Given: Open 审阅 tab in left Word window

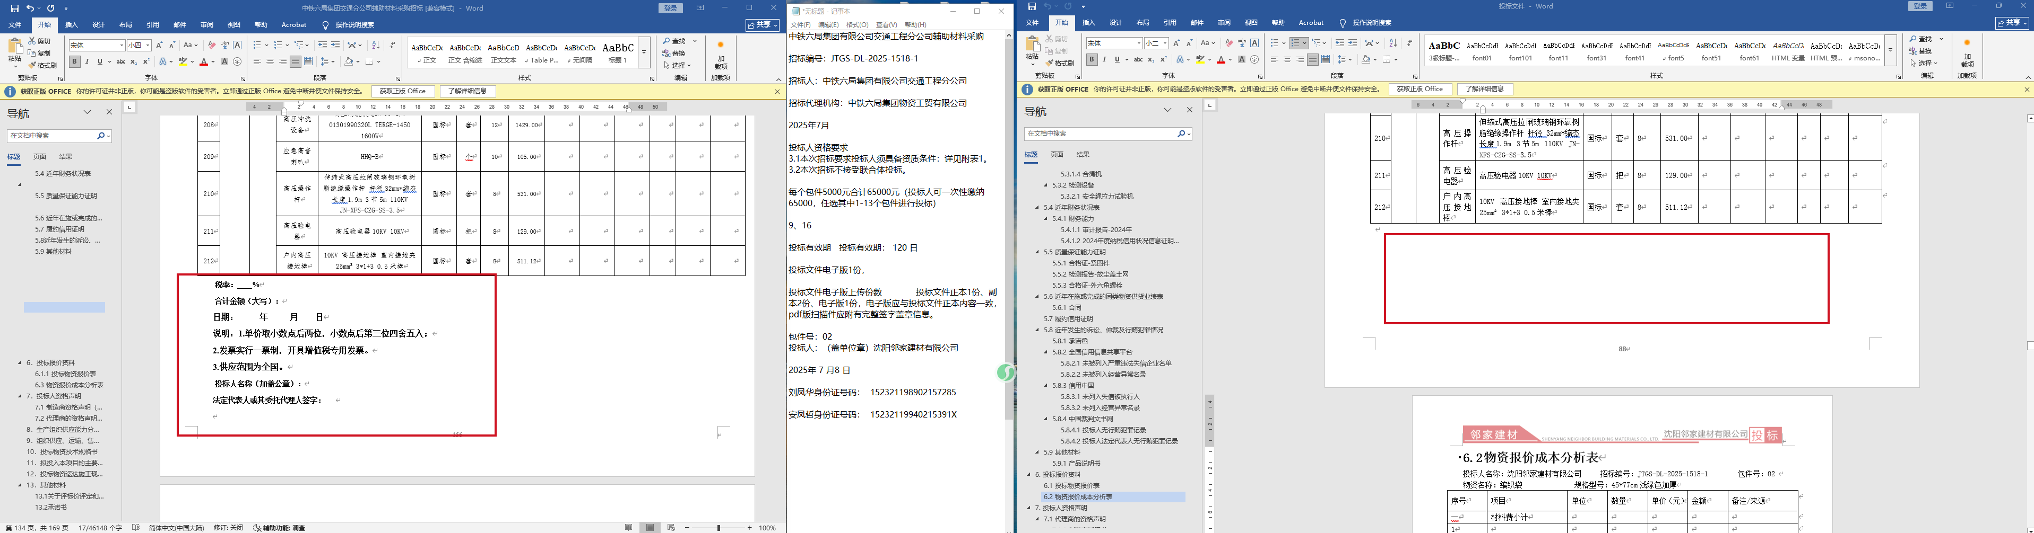Looking at the screenshot, I should coord(207,24).
